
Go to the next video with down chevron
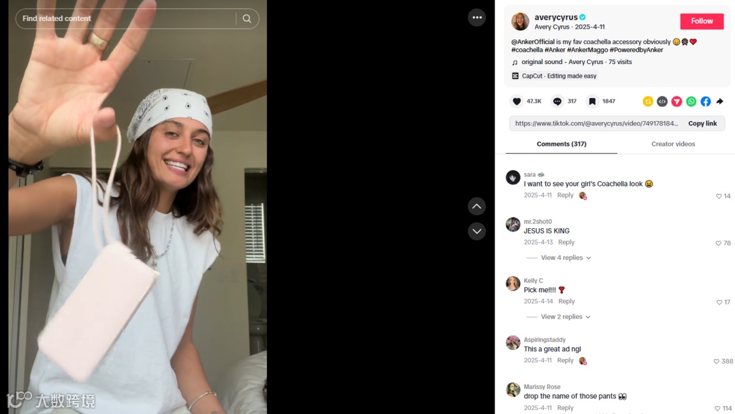(x=476, y=231)
